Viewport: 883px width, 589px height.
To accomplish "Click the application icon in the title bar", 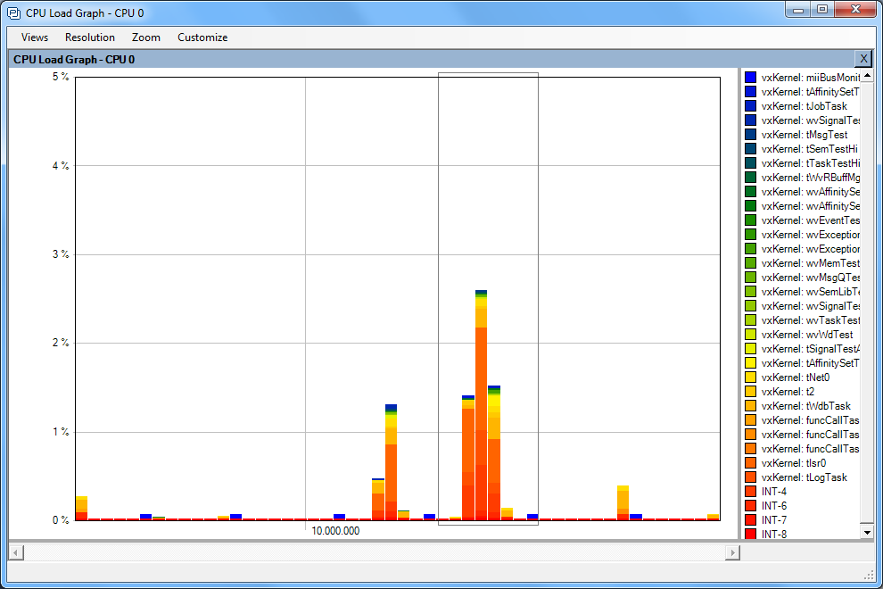I will point(14,13).
